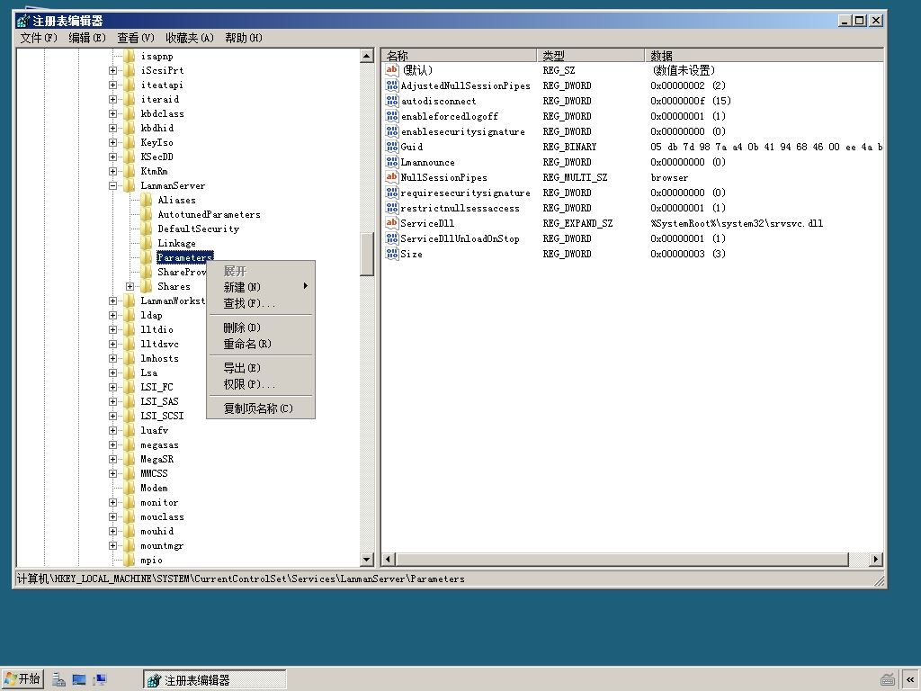Click the folder icon of LanmanServer key

point(130,185)
